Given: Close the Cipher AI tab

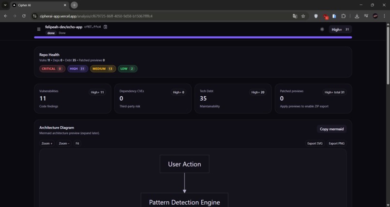Looking at the screenshot, I should [65, 5].
